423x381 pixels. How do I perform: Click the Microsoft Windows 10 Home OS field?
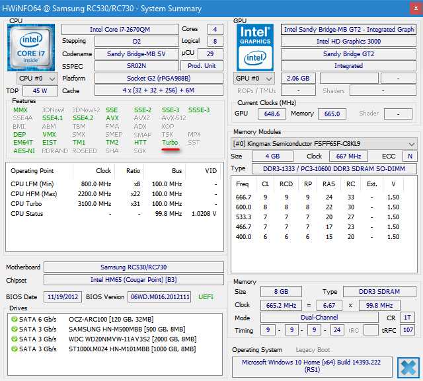click(x=312, y=366)
